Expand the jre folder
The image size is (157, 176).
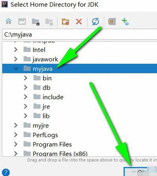[x=25, y=106]
